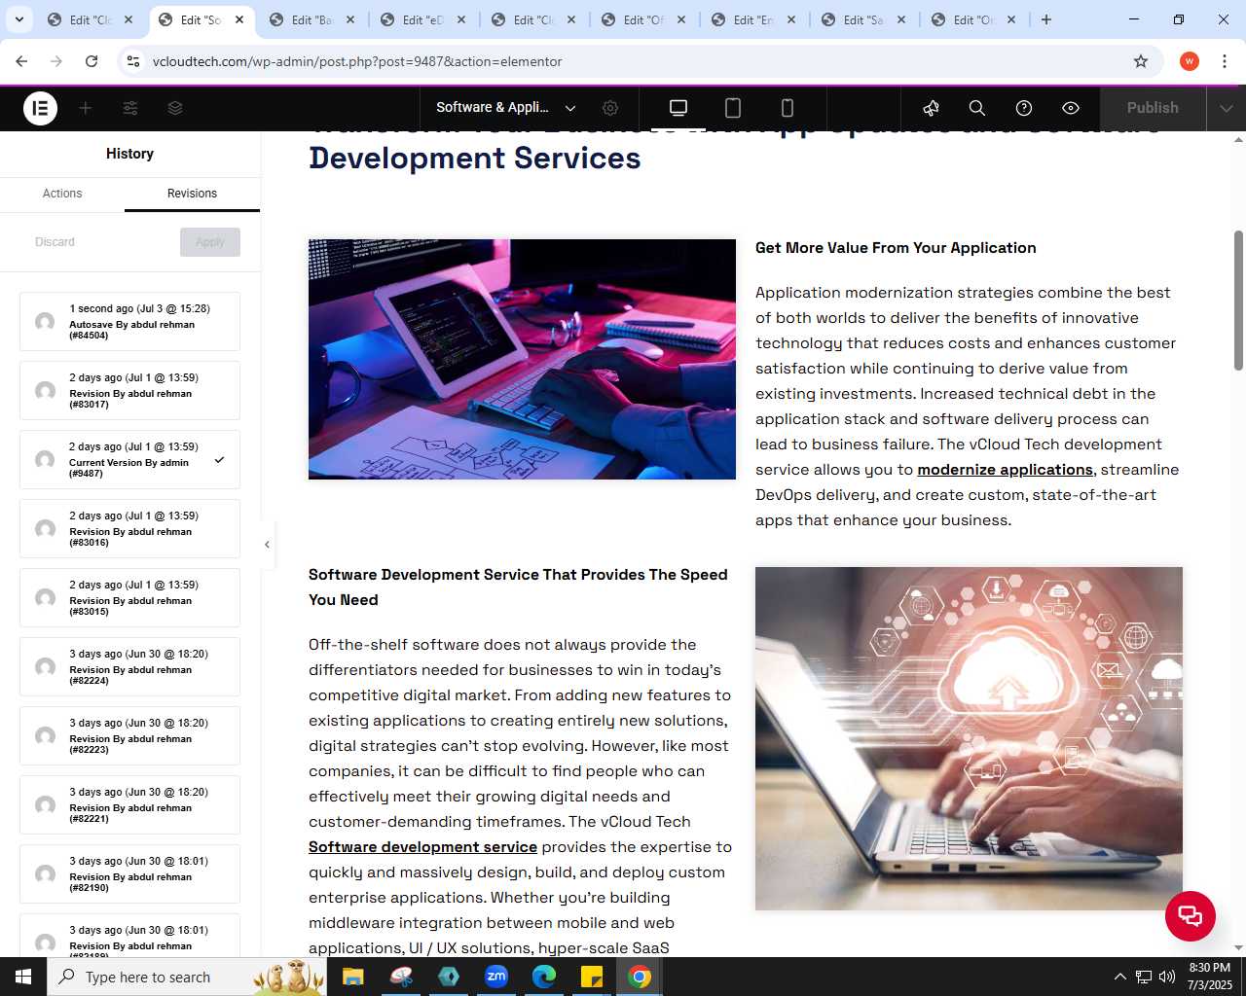
Task: Switch to the 'Edit "Clo' first tab
Action: click(91, 19)
